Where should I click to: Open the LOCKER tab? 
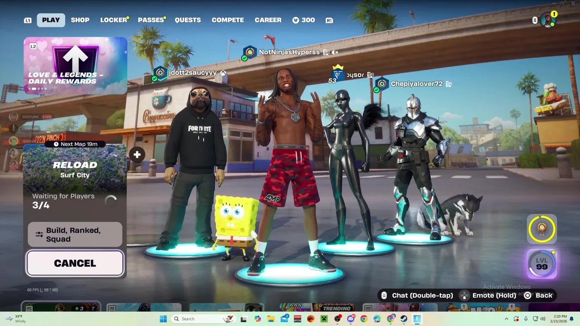[x=114, y=20]
